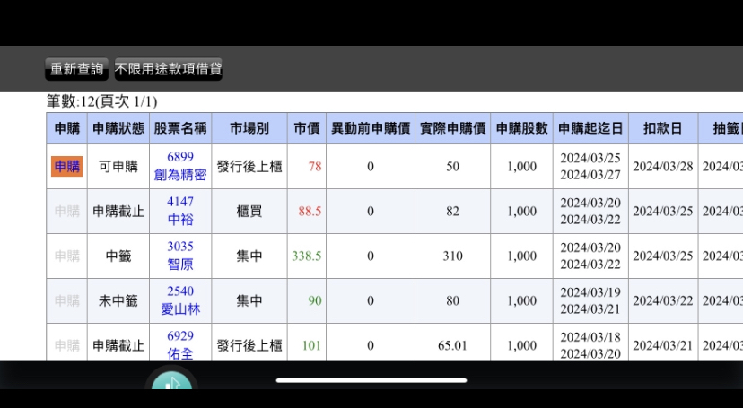
Task: Click the 申購股數 column header
Action: coord(521,128)
